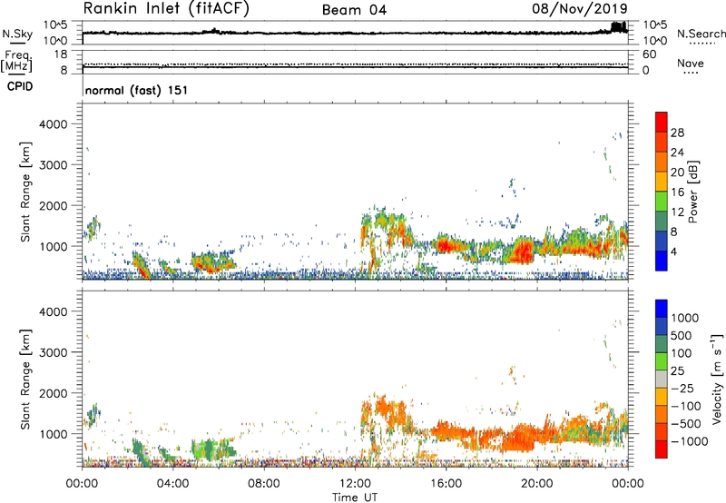
Task: Click the '08:00' time axis tick label
Action: (x=264, y=484)
